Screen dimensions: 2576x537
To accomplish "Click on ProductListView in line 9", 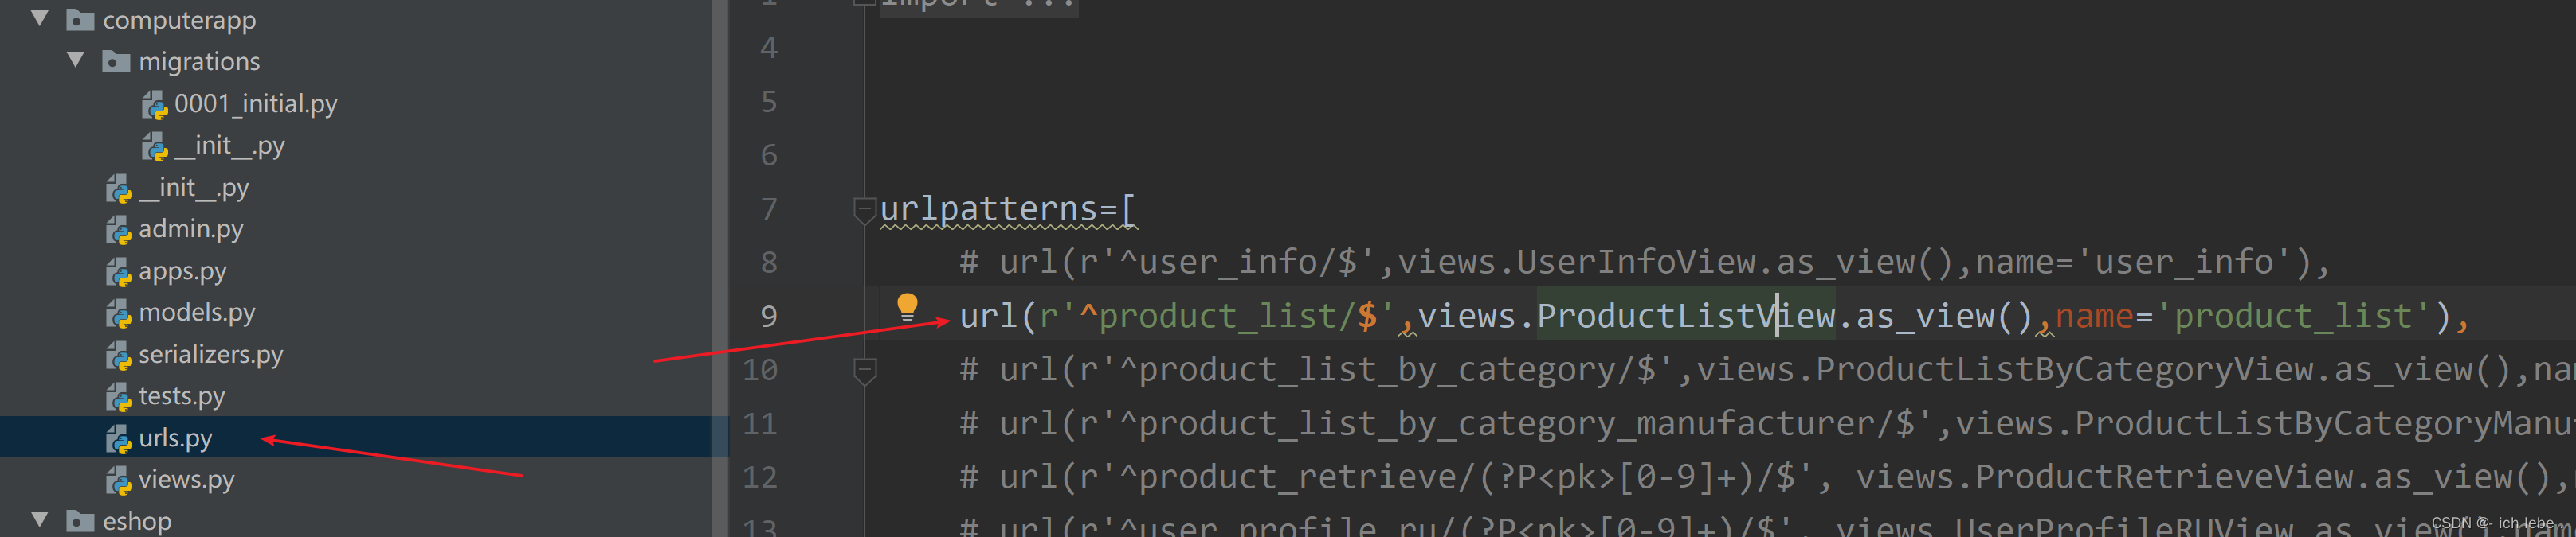I will tap(1686, 315).
